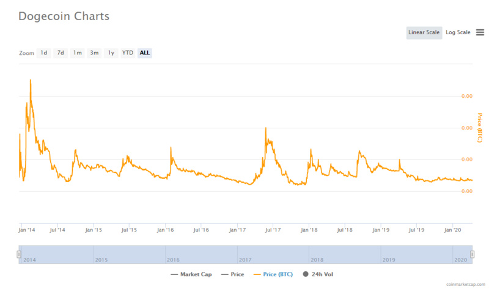Open the chart hamburger menu icon
The image size is (489, 289).
(x=480, y=32)
